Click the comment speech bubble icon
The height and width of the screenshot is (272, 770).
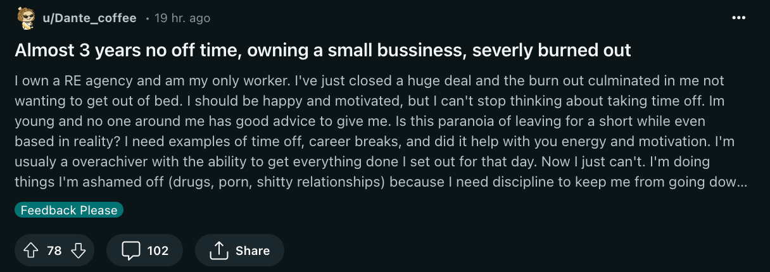pos(130,250)
